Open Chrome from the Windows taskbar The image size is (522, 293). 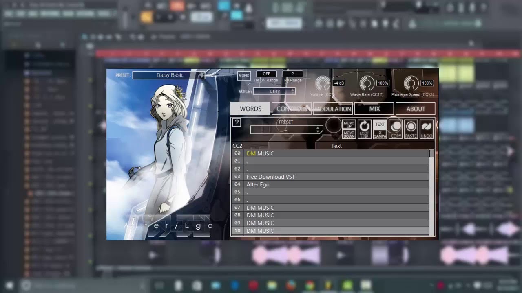click(310, 285)
